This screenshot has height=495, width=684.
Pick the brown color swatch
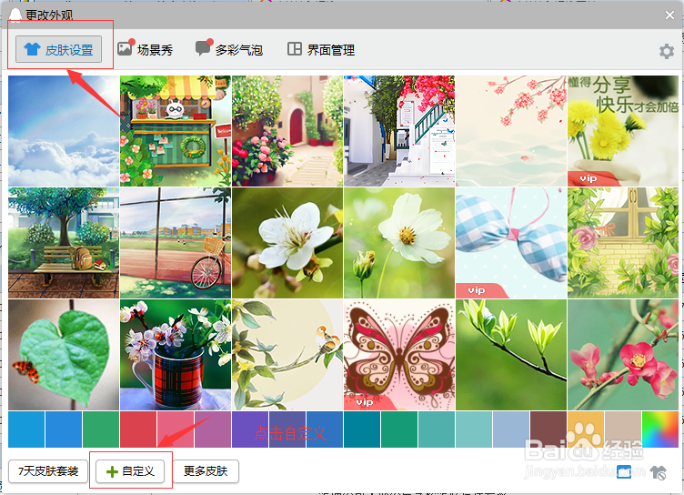pyautogui.click(x=548, y=429)
